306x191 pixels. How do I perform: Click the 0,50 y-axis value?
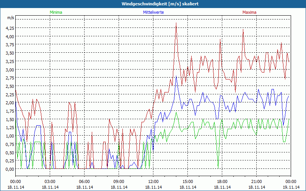pos(10,152)
